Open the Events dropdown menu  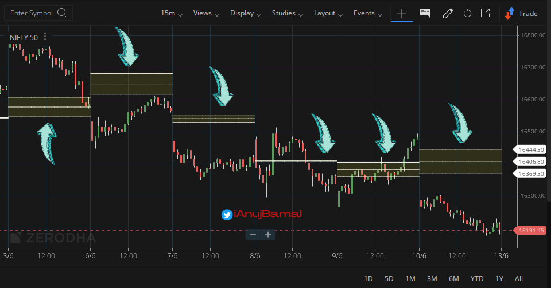pos(367,13)
